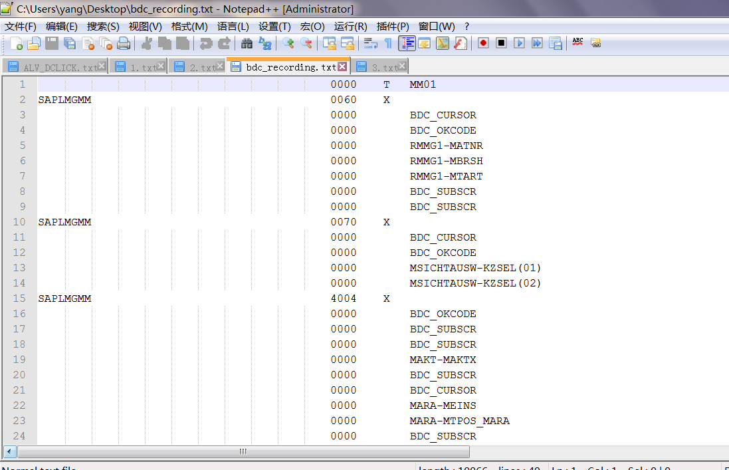Click the Print icon
Image resolution: width=729 pixels, height=470 pixels.
[124, 43]
